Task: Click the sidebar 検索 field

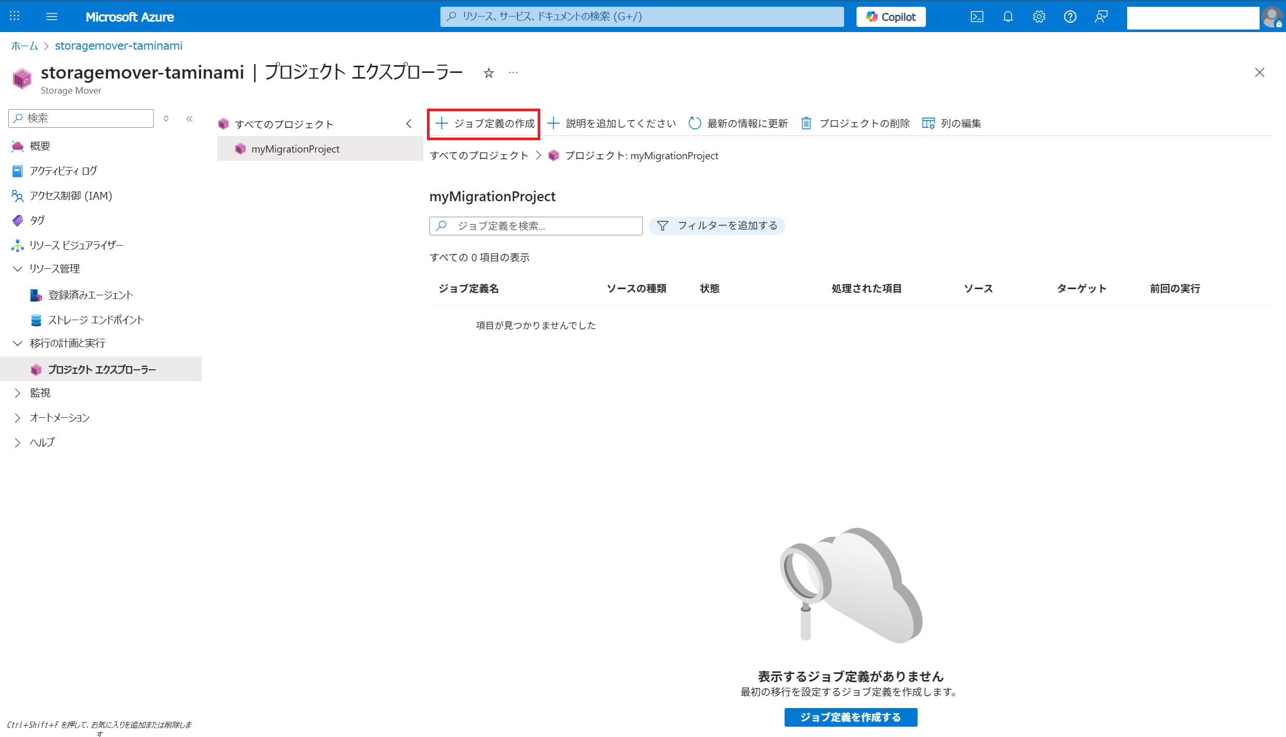Action: click(81, 118)
